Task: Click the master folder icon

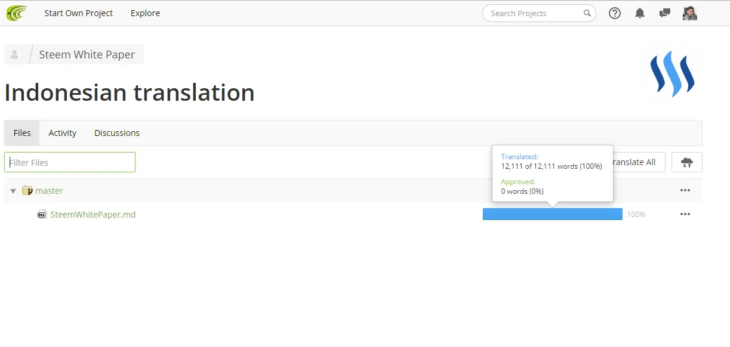Action: (x=27, y=191)
